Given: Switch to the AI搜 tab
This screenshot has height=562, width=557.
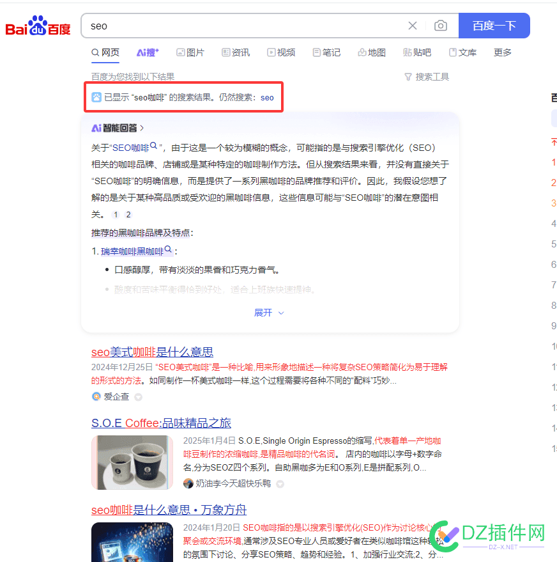Looking at the screenshot, I should click(x=148, y=52).
